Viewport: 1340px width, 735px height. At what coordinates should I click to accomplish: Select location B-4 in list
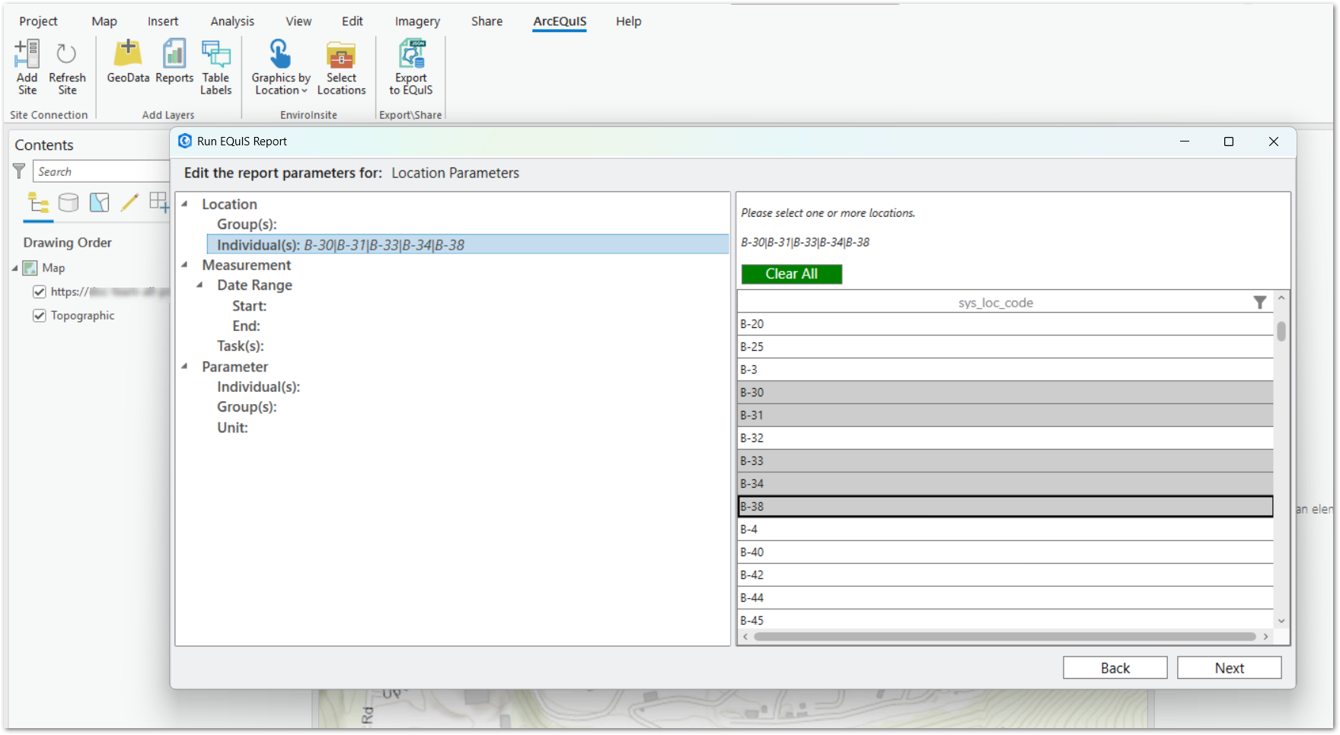[1005, 530]
